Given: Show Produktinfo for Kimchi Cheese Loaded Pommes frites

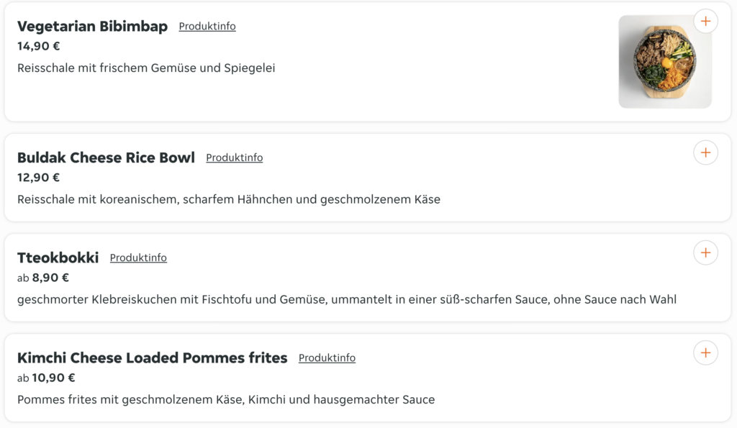Looking at the screenshot, I should pyautogui.click(x=327, y=358).
